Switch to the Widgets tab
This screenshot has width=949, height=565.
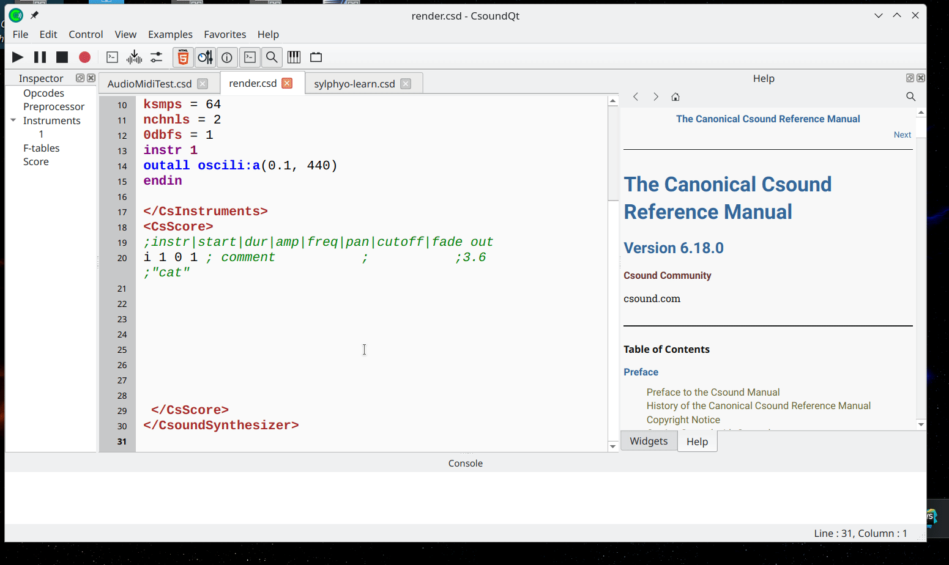tap(649, 441)
